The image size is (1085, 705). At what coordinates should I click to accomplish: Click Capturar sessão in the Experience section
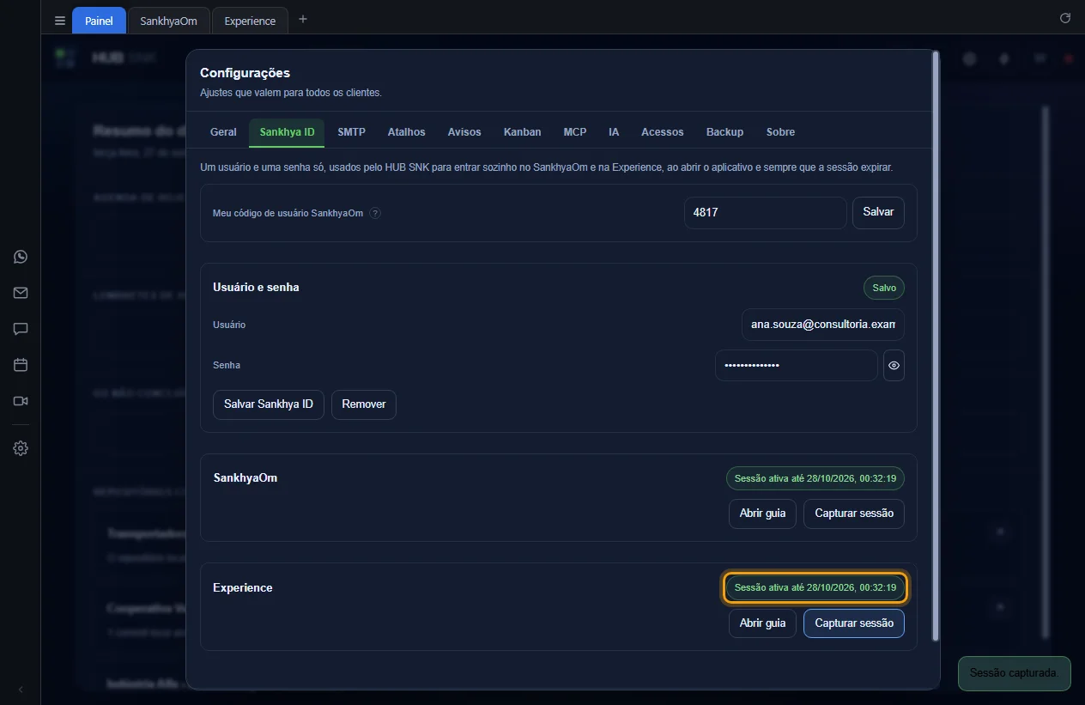(x=854, y=623)
